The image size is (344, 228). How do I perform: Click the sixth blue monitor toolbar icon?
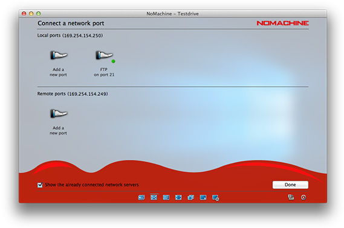203,197
